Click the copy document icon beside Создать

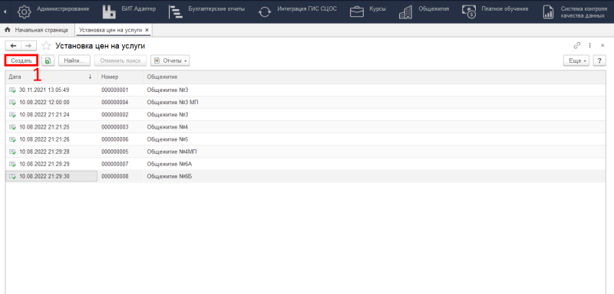[x=48, y=61]
